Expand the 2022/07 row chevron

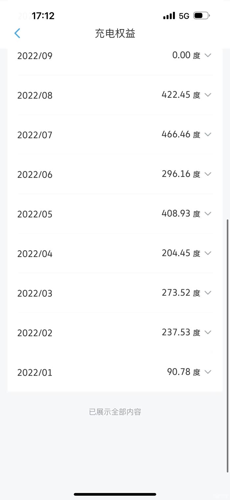(208, 134)
